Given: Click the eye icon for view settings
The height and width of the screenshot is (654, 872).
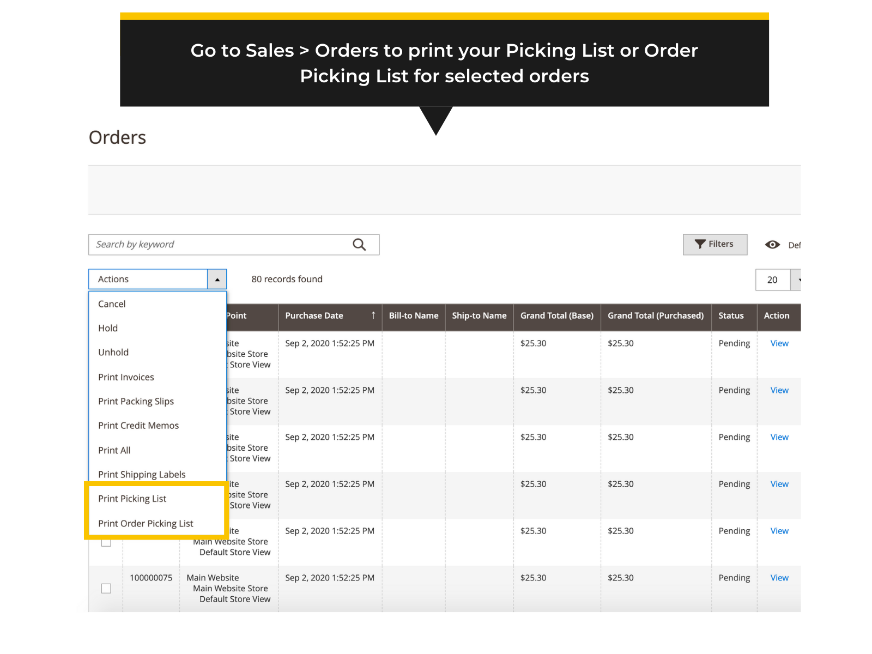Looking at the screenshot, I should click(x=773, y=245).
